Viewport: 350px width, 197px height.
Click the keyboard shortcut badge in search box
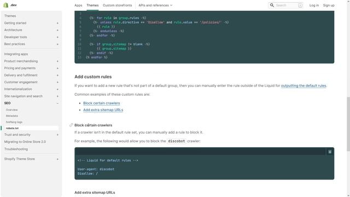click(300, 5)
